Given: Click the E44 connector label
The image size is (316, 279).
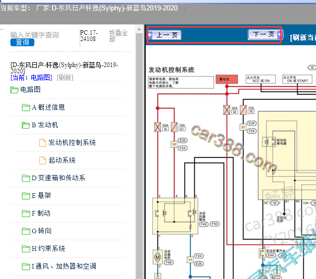Looking at the screenshot, I should [271, 255].
